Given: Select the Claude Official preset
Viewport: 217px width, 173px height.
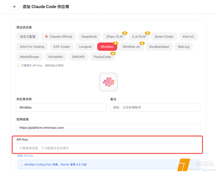Looking at the screenshot, I should tap(58, 37).
